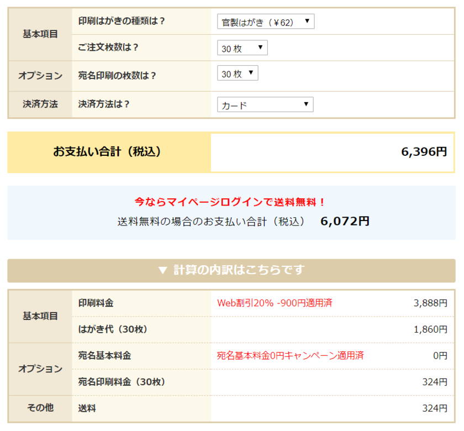The height and width of the screenshot is (431, 464).
Task: Click the 宛名印刷の枚数は？ label
Action: pos(118,76)
